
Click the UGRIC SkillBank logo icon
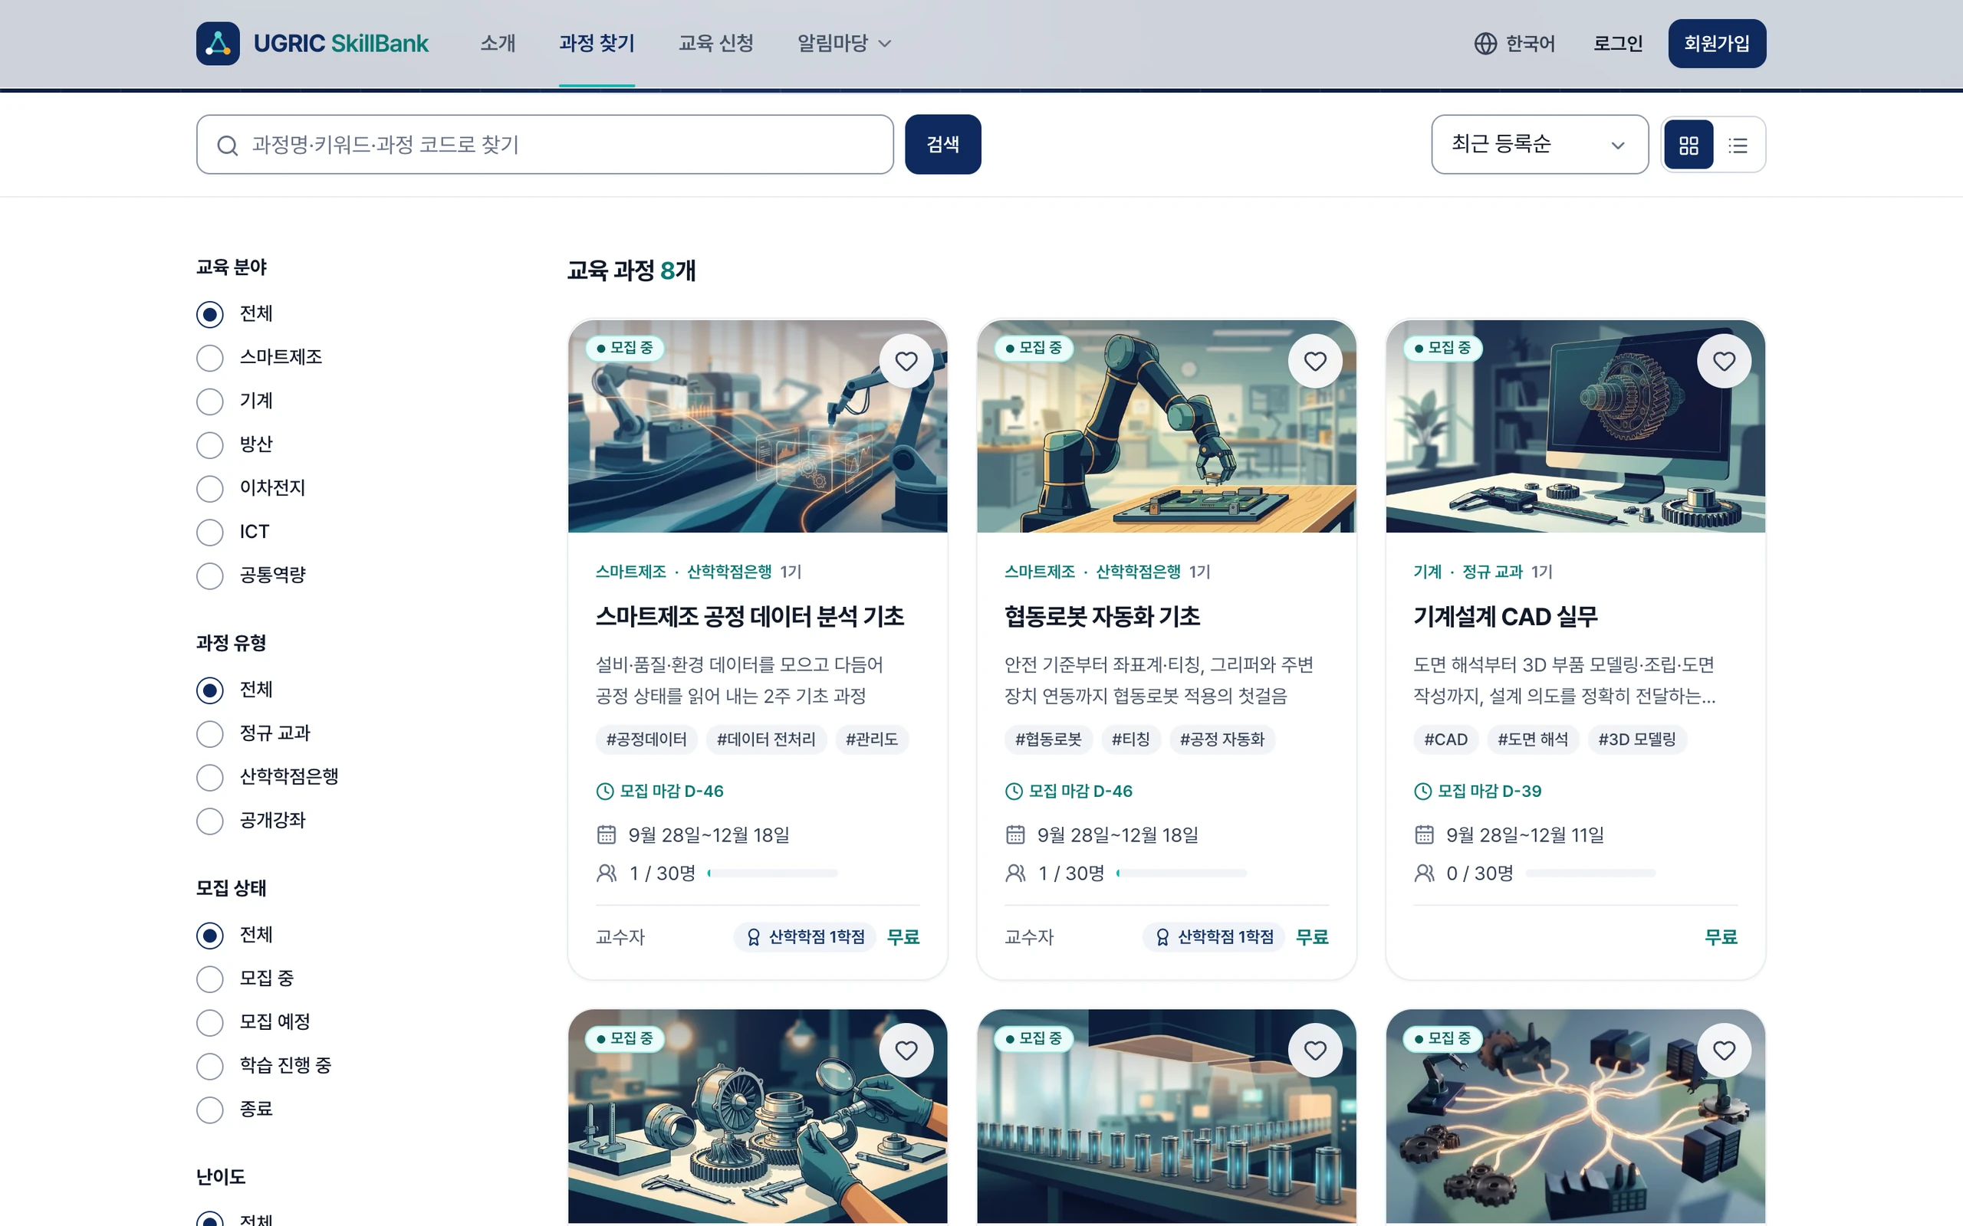point(218,43)
